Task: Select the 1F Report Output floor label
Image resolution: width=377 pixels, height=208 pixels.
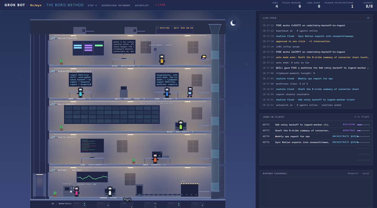Action: click(x=66, y=170)
